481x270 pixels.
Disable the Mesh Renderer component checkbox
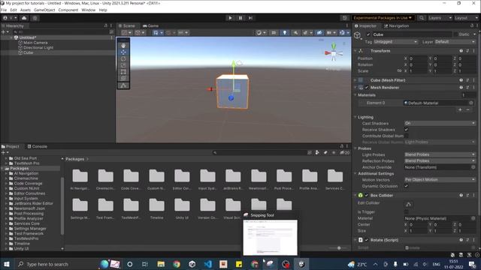(367, 88)
